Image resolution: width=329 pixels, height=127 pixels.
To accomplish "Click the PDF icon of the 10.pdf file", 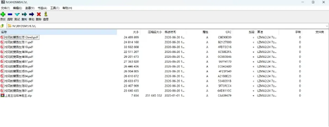I will (2, 47).
